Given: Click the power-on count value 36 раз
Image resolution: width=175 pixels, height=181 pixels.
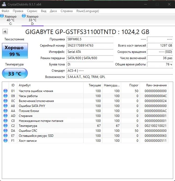Looking at the screenshot, I should [x=160, y=58].
